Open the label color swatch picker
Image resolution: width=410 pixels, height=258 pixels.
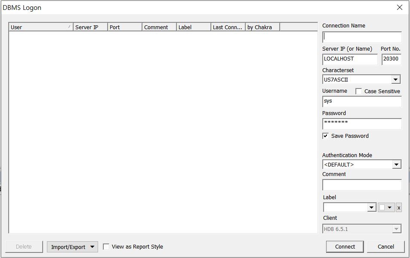pyautogui.click(x=386, y=208)
